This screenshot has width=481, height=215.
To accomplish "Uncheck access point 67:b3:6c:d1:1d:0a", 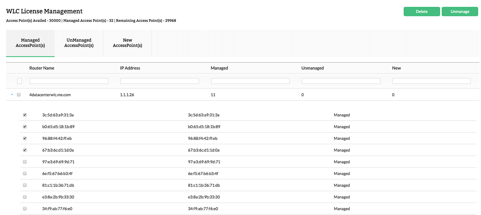I will (x=25, y=150).
